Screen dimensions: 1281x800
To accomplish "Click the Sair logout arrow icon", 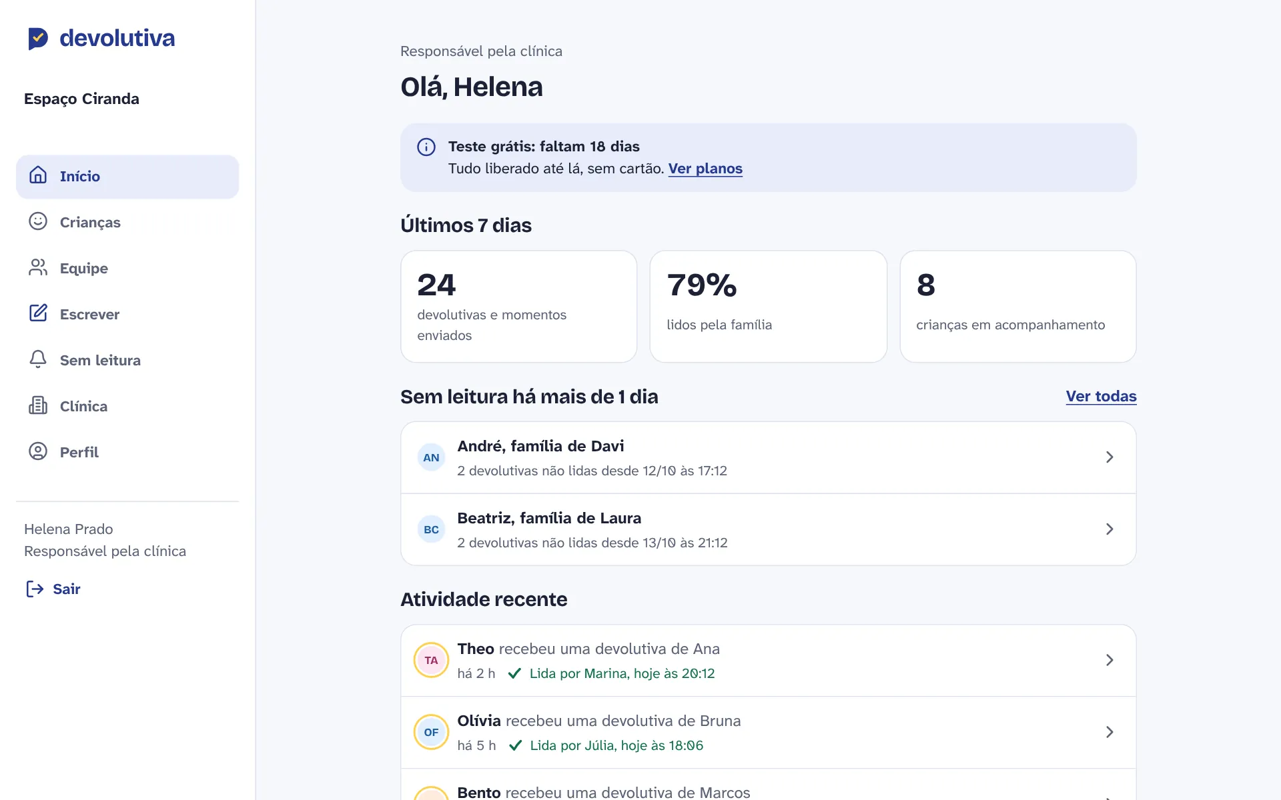I will 35,589.
